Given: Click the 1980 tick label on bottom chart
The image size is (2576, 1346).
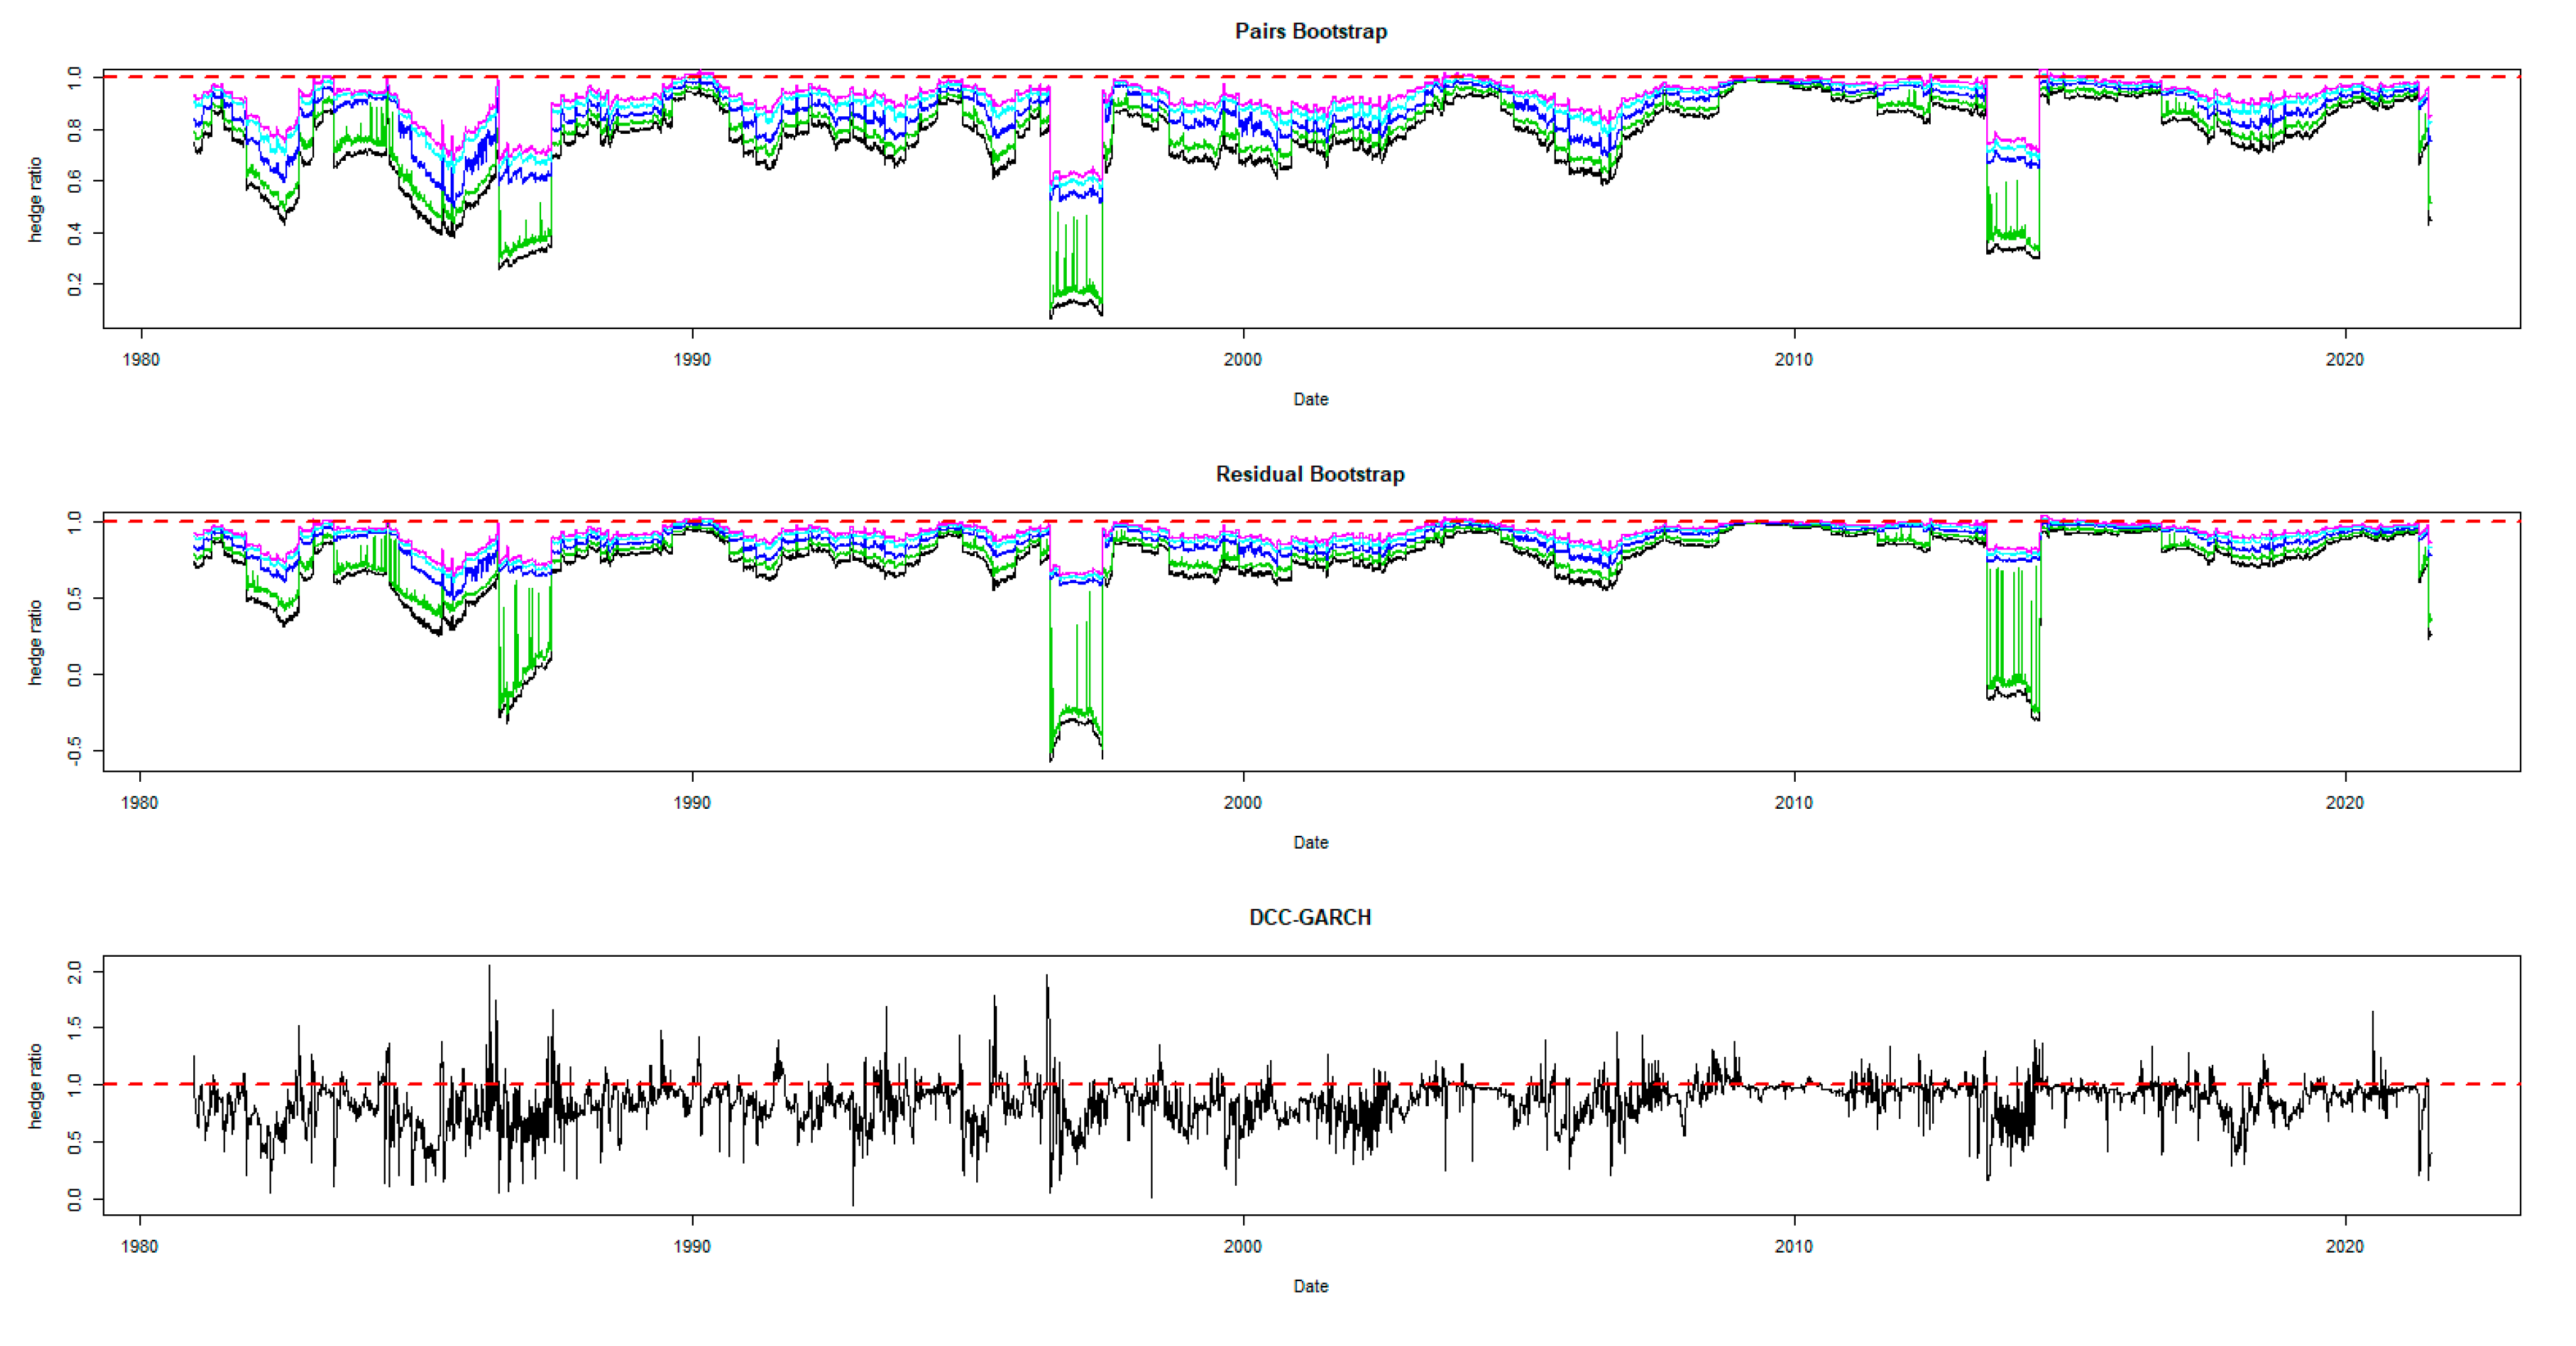Looking at the screenshot, I should [x=139, y=1246].
